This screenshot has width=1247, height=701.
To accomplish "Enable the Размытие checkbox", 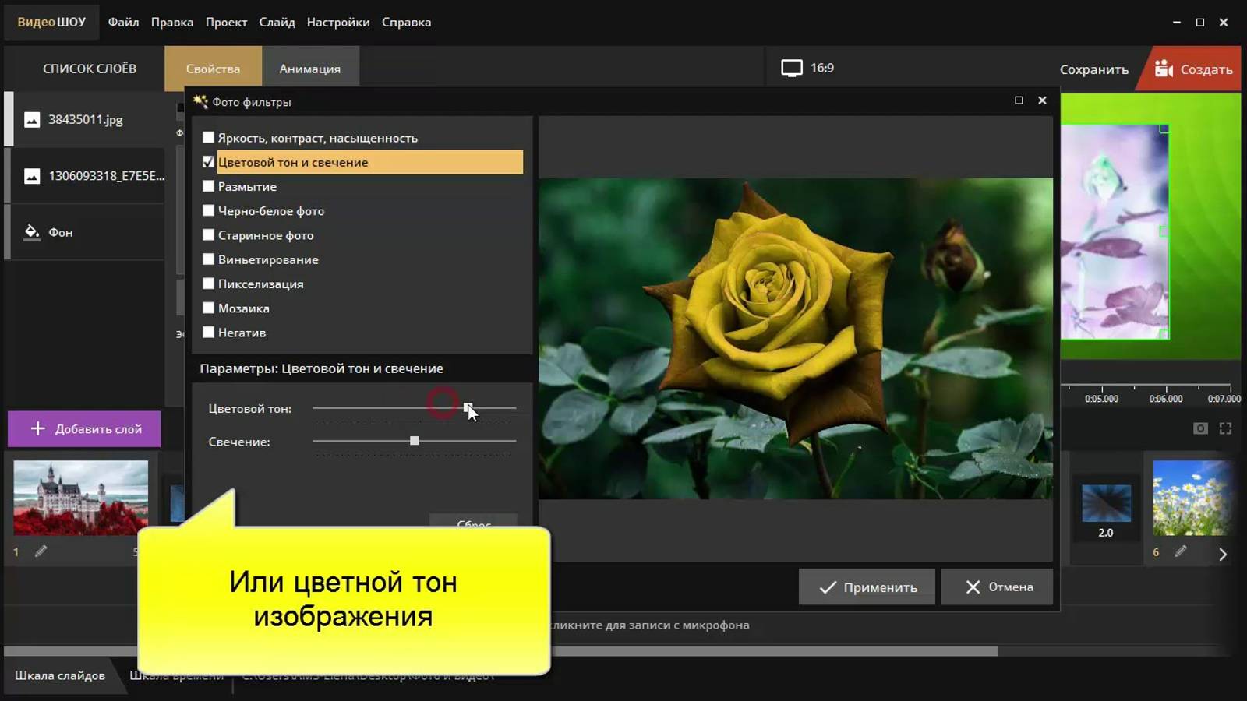I will point(208,186).
